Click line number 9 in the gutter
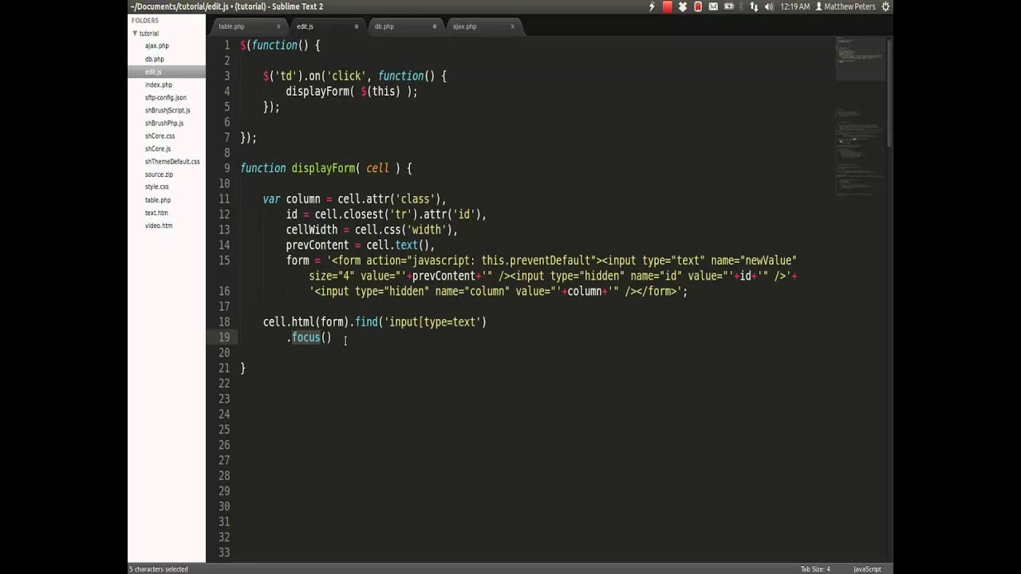The height and width of the screenshot is (574, 1021). pos(227,168)
